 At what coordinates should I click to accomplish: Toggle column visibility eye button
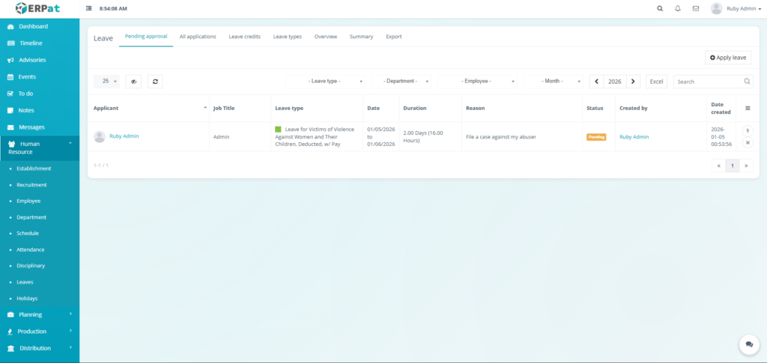[x=134, y=82]
